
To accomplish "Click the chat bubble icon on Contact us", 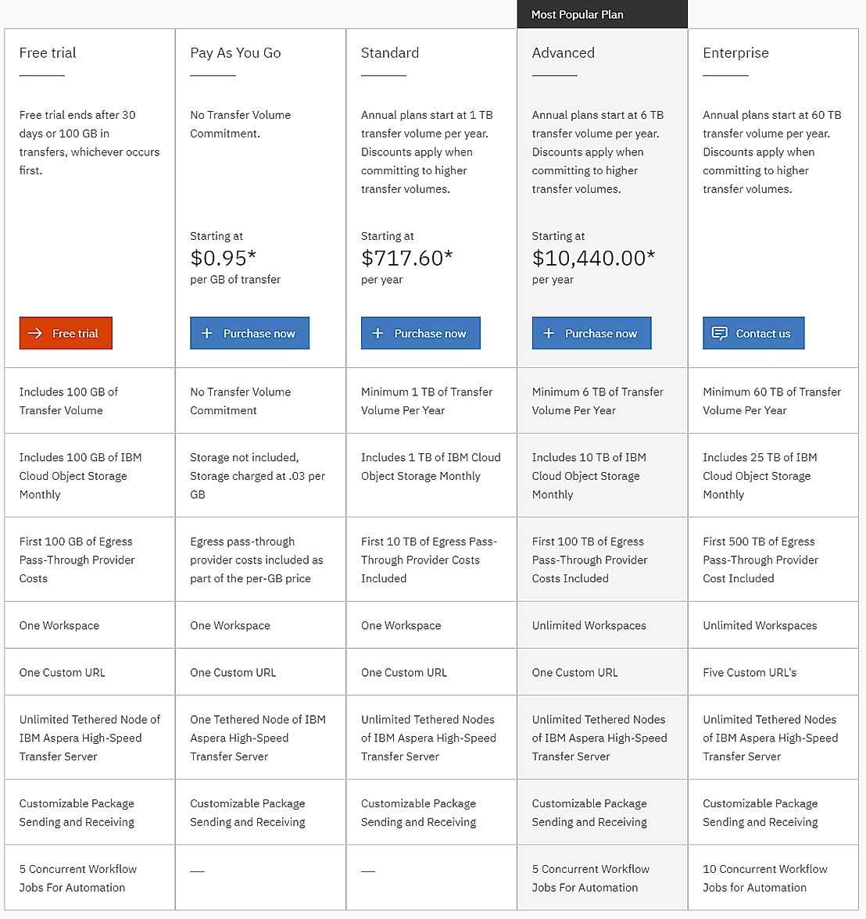I will [x=719, y=333].
